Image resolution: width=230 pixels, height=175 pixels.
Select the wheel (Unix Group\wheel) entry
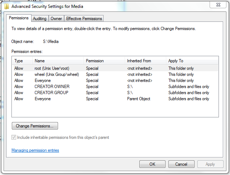click(116, 74)
